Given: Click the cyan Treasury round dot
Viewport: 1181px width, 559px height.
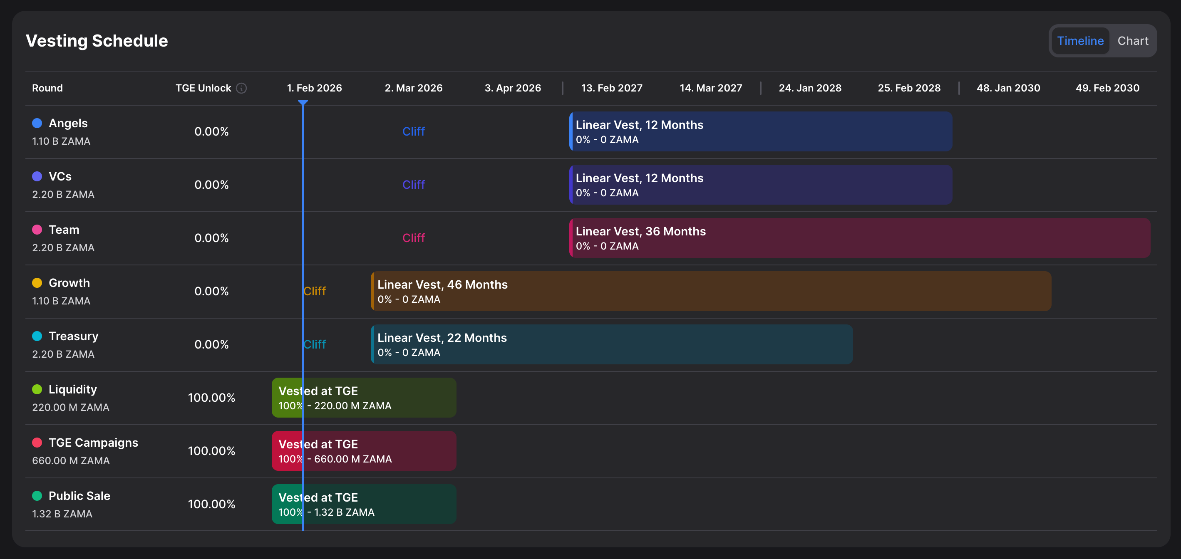Looking at the screenshot, I should 37,336.
